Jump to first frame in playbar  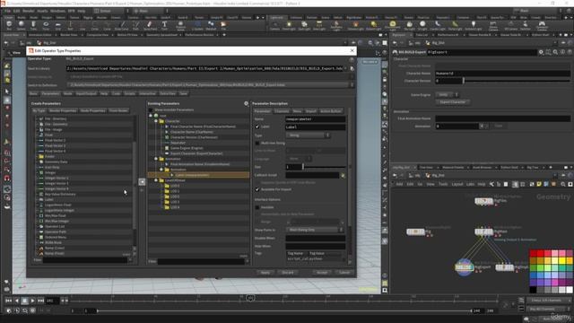(8, 301)
